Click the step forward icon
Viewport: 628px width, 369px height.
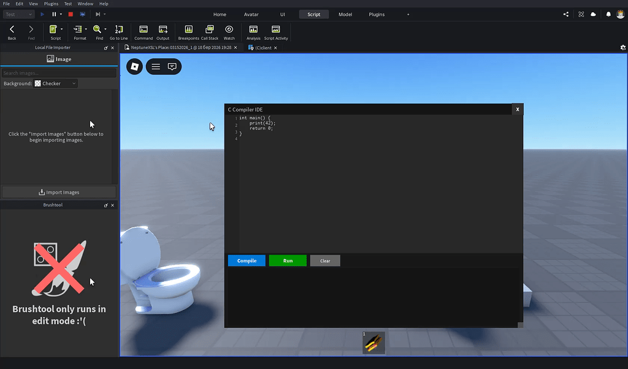98,15
